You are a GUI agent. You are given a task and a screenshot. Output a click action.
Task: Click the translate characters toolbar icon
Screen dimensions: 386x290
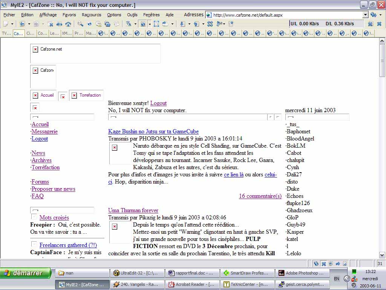129,24
